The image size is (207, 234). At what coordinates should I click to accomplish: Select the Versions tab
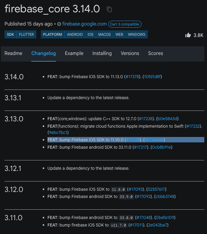(130, 53)
